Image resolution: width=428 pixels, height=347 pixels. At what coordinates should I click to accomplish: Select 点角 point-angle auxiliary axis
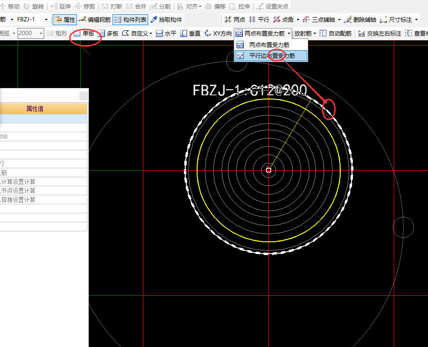(283, 19)
